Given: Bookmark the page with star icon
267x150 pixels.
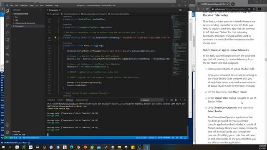Looking at the screenshot, I should [254, 9].
